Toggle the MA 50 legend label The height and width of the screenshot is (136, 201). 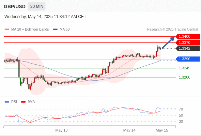65,30
